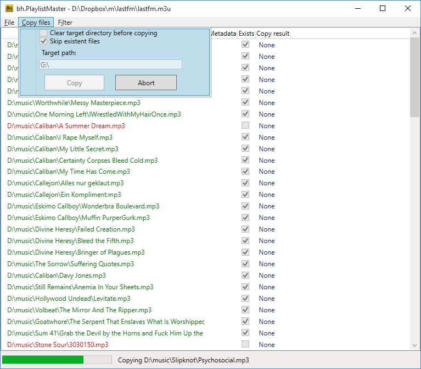Viewport: 421px width, 369px height.
Task: Click the Copy result column header
Action: pos(273,34)
